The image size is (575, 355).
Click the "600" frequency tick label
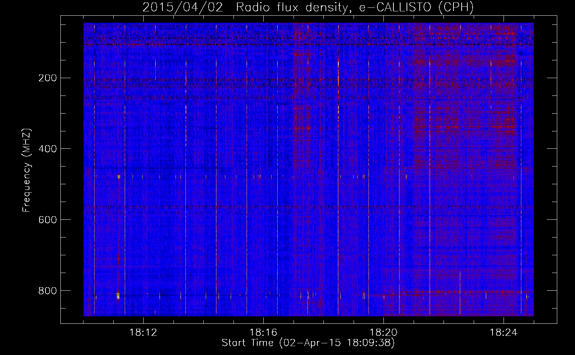(x=48, y=219)
